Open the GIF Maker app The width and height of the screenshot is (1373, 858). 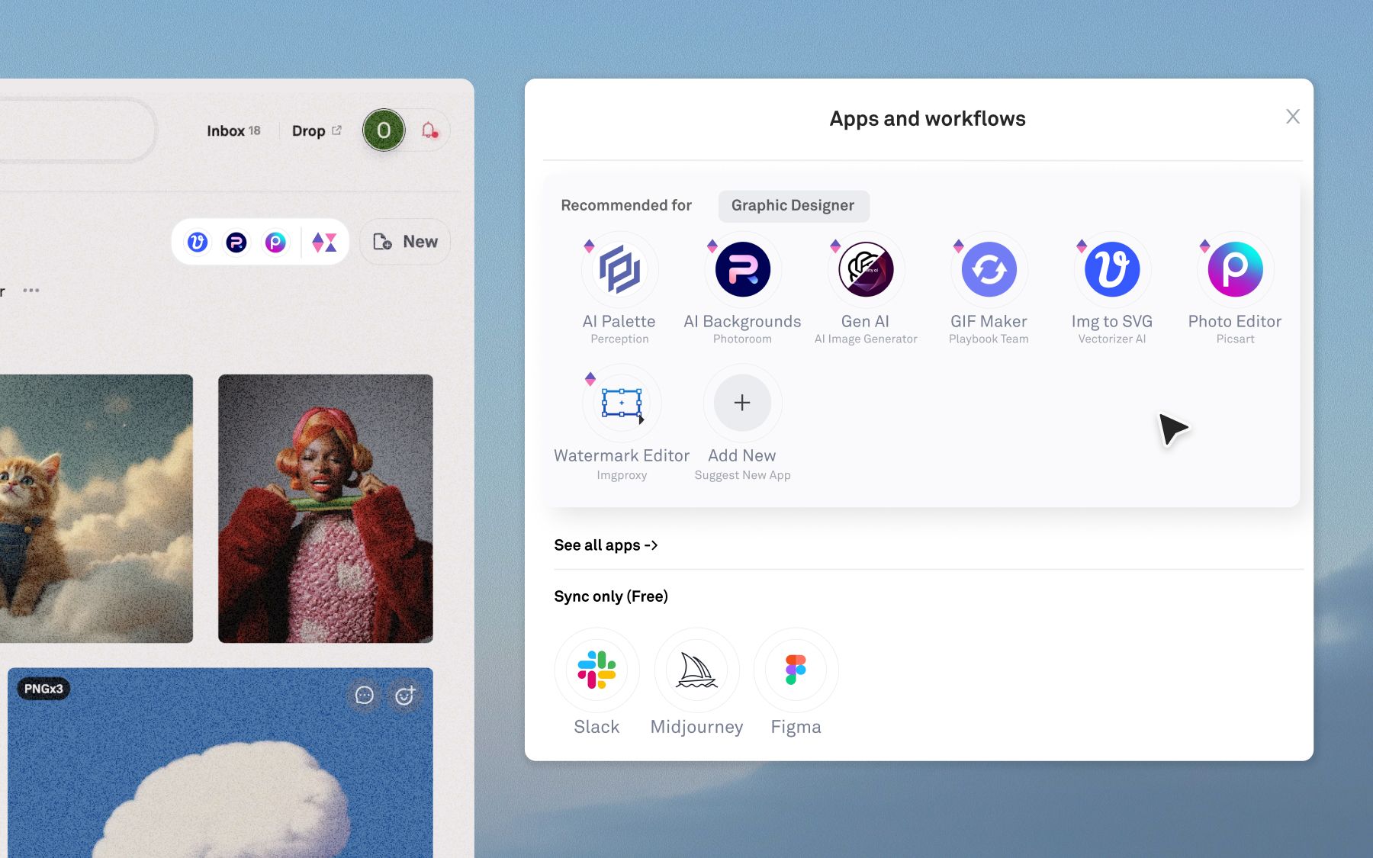click(x=989, y=270)
